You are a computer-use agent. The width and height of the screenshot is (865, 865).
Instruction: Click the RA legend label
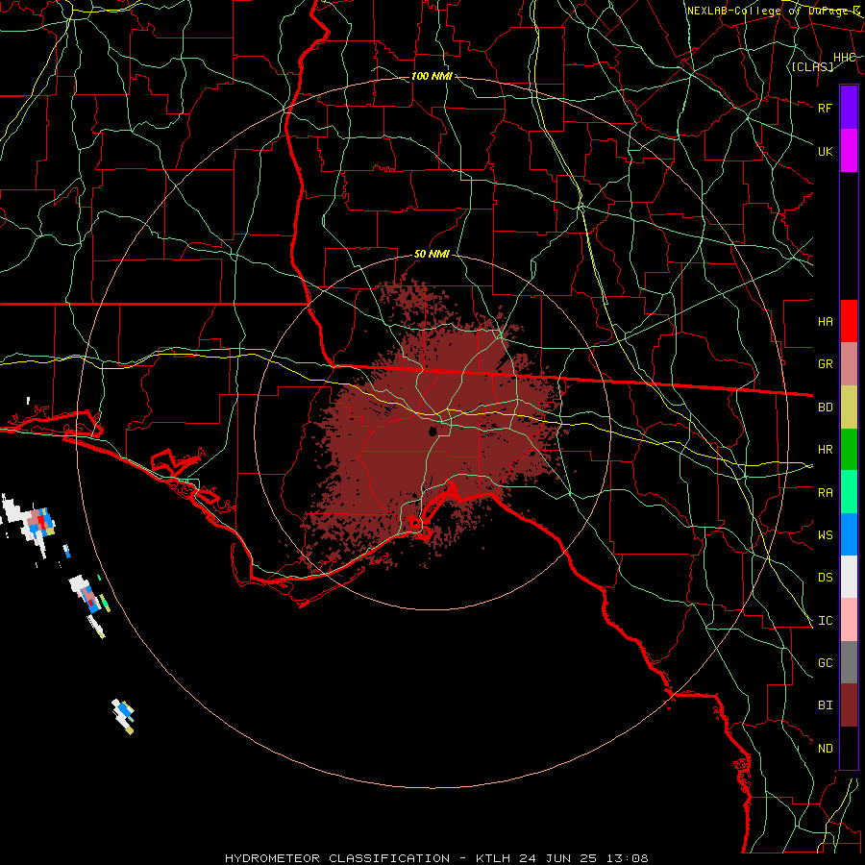pos(826,493)
